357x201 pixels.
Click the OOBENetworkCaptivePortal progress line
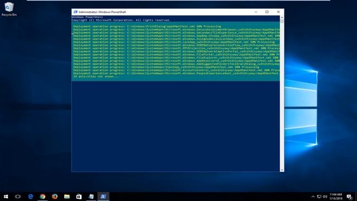click(176, 51)
